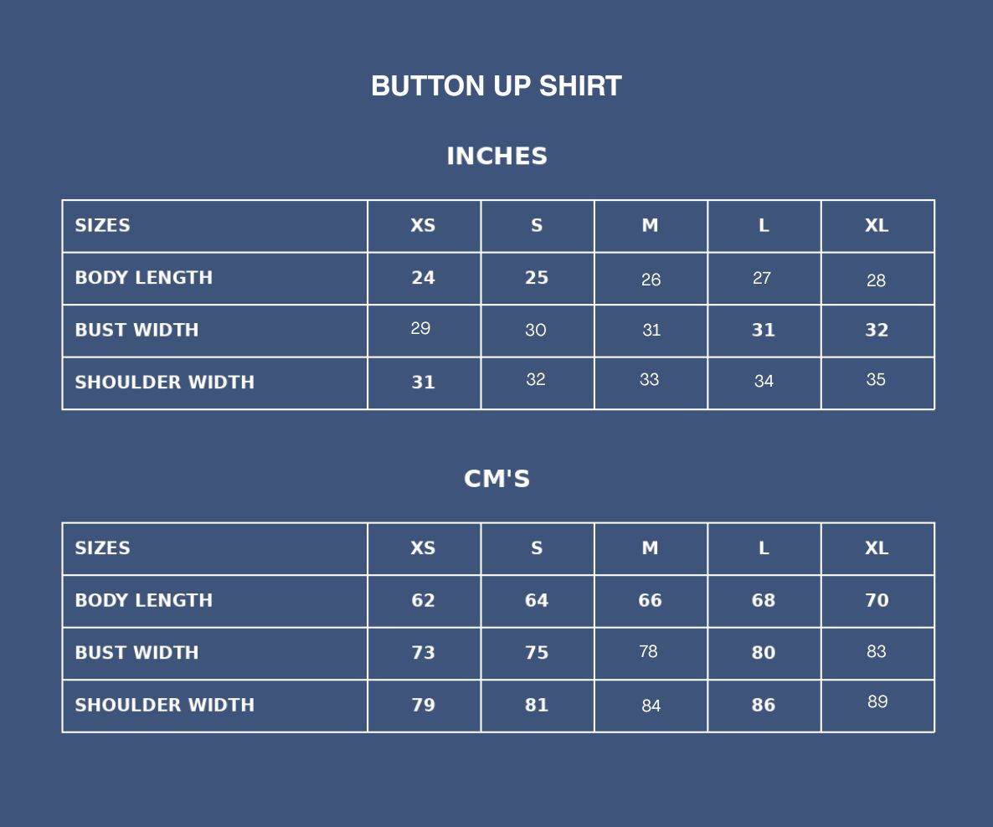
Task: Select XL column header in inches table
Action: (877, 226)
